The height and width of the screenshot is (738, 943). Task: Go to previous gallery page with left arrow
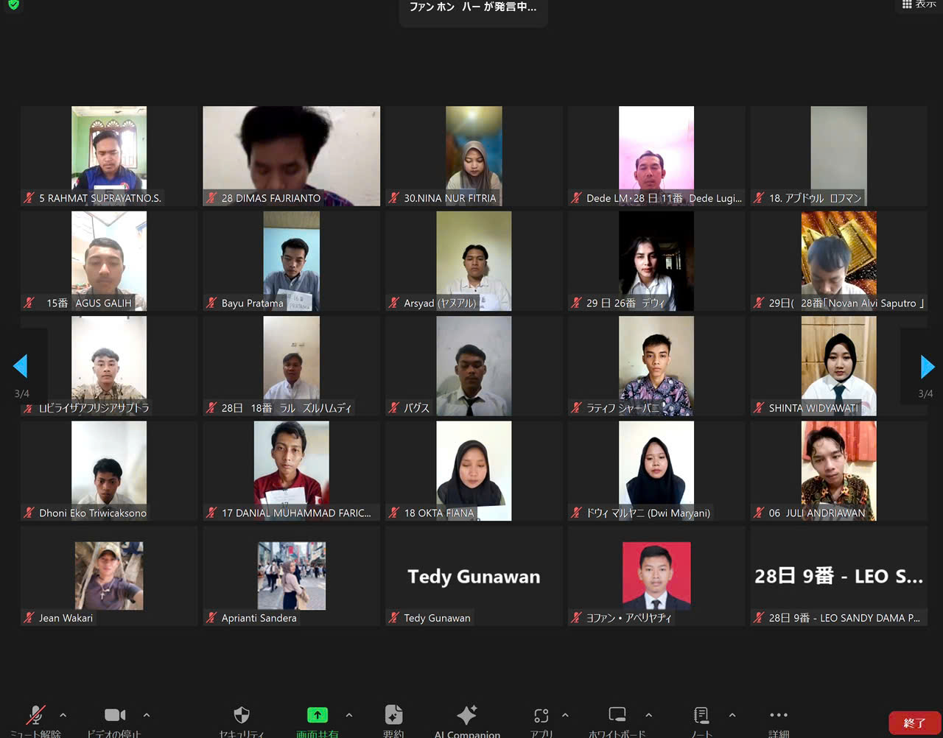(21, 366)
